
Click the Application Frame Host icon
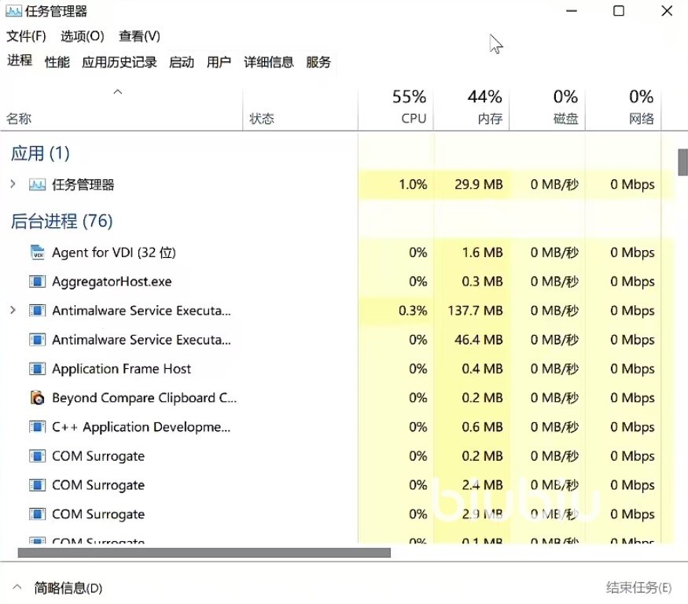point(37,369)
